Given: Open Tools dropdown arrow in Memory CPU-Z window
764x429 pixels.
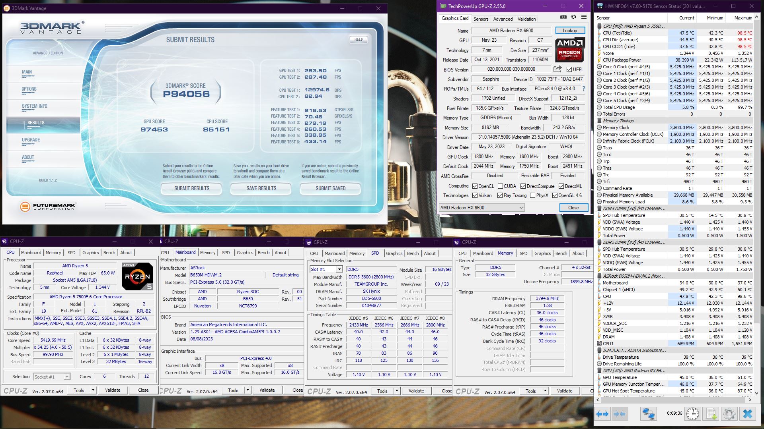Looking at the screenshot, I should pyautogui.click(x=545, y=391).
